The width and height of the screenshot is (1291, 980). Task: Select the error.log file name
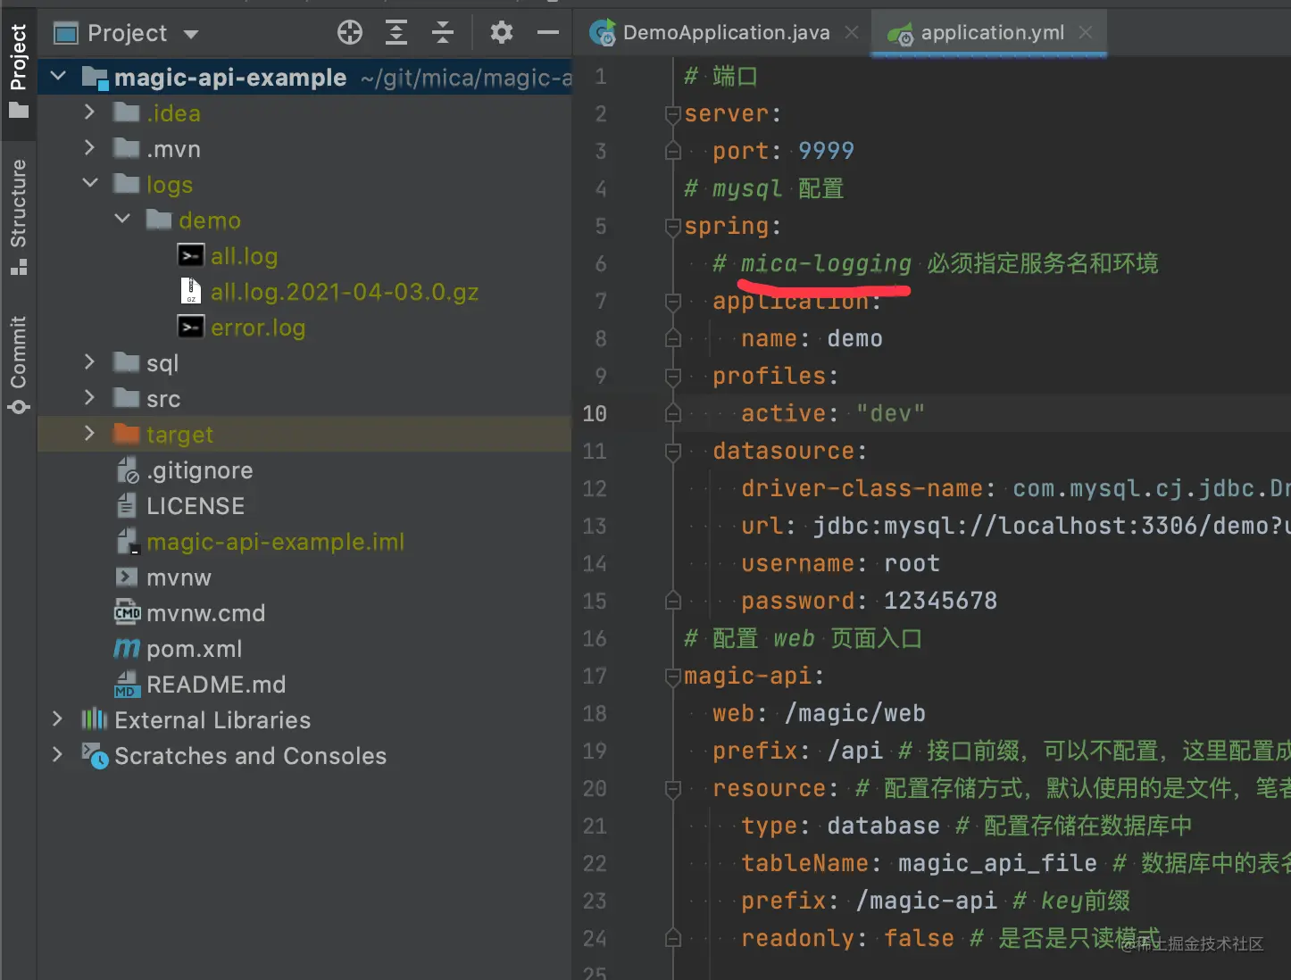258,328
